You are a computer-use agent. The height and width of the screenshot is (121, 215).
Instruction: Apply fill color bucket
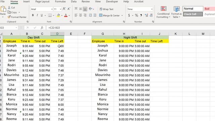pyautogui.click(x=58, y=15)
